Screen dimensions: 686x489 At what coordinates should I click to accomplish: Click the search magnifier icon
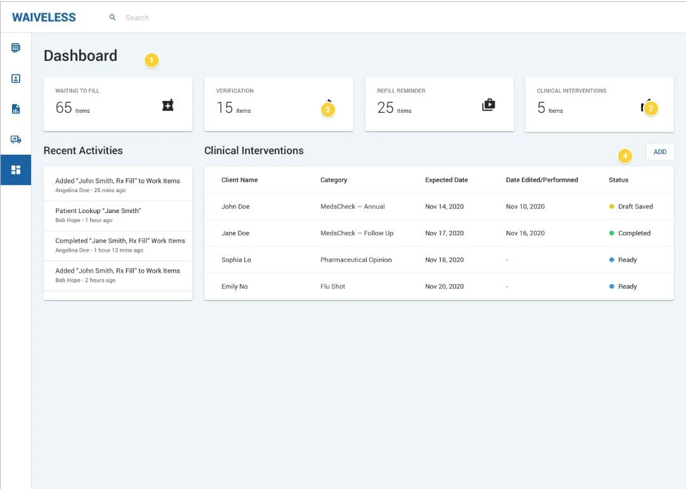point(112,18)
